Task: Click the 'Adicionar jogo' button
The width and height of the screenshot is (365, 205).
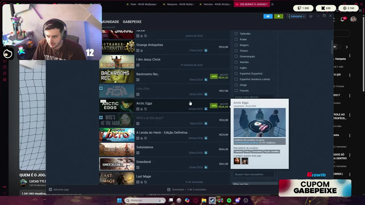Action: [59, 189]
